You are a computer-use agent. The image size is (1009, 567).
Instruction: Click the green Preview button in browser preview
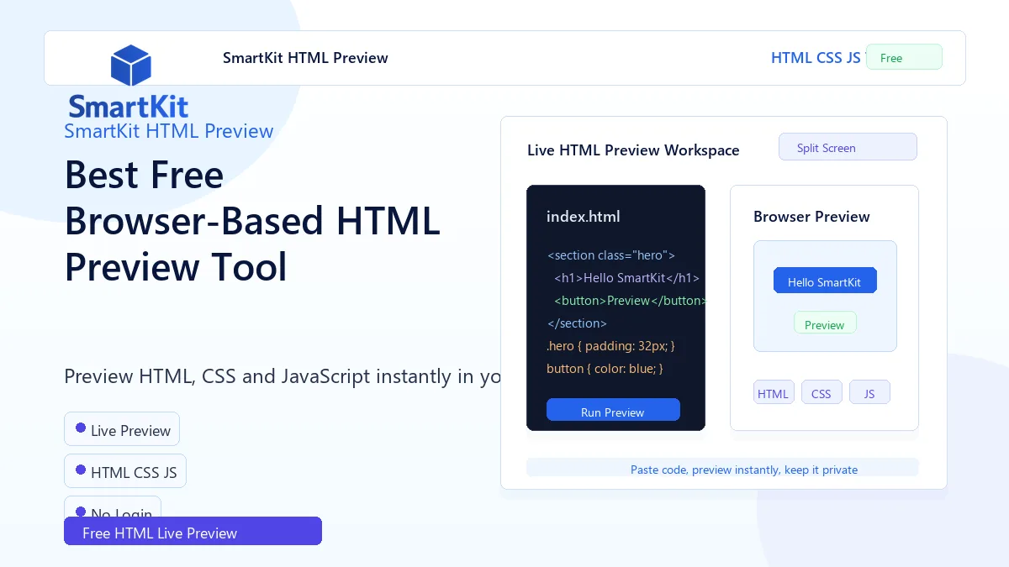pyautogui.click(x=825, y=323)
